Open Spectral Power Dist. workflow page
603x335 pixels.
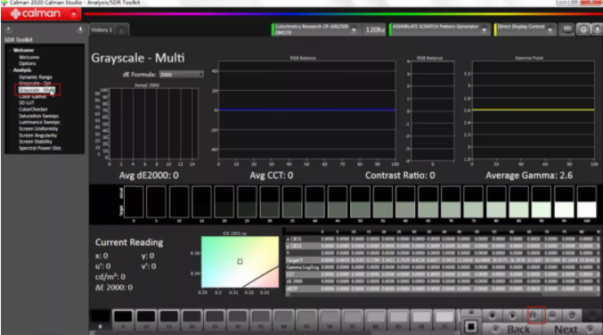pos(40,148)
